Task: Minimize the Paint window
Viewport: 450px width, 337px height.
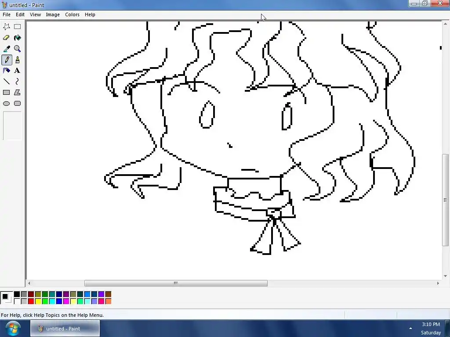Action: (414, 4)
